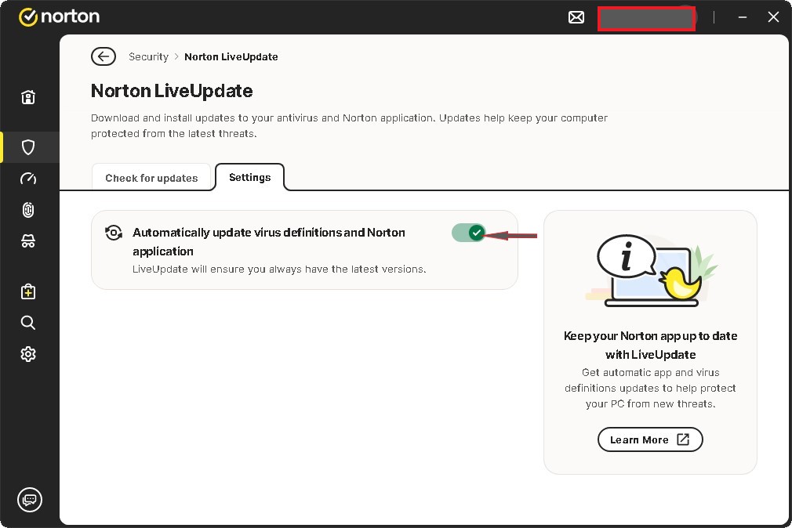Viewport: 792px width, 528px height.
Task: Open Performance via the speedometer icon
Action: 28,178
